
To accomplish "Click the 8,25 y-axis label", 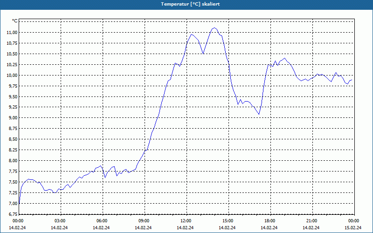I will 13,150.
